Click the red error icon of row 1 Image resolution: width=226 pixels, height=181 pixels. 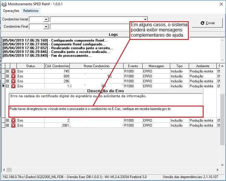pyautogui.click(x=13, y=86)
